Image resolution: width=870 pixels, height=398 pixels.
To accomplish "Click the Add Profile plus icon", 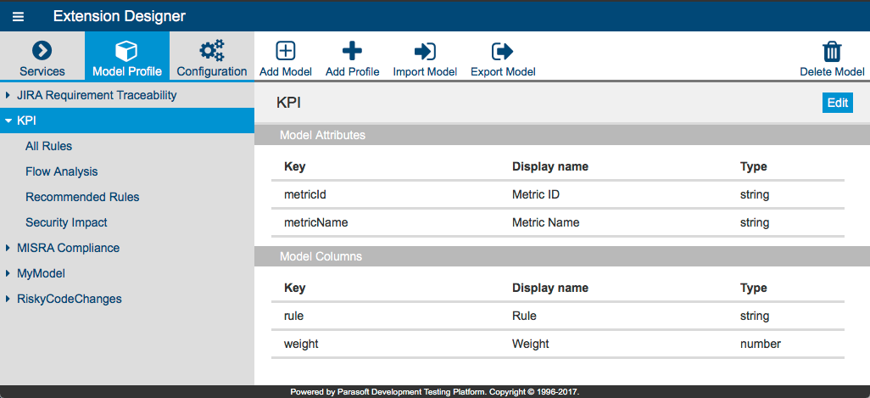I will pyautogui.click(x=353, y=51).
